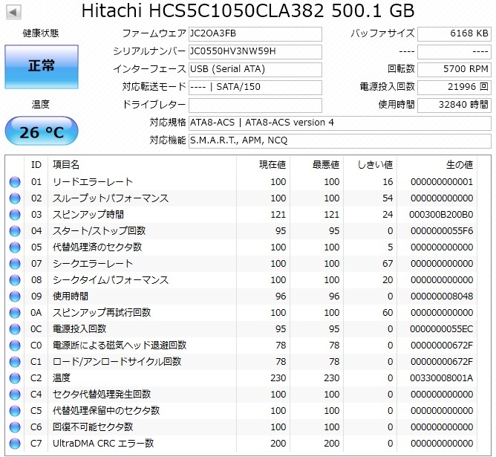Select the ATA8-ACS standard field
496x457 pixels.
[x=340, y=123]
